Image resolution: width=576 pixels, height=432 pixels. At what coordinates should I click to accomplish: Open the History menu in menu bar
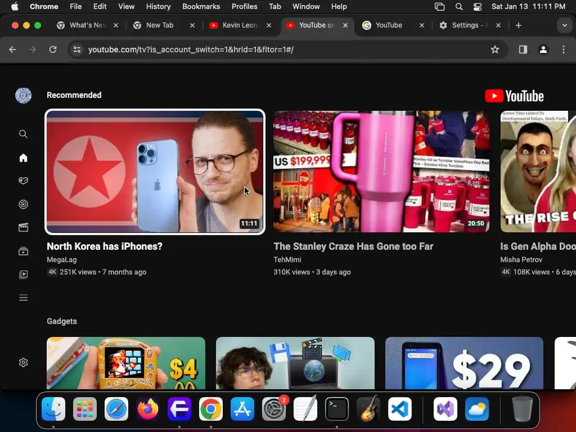(x=158, y=6)
